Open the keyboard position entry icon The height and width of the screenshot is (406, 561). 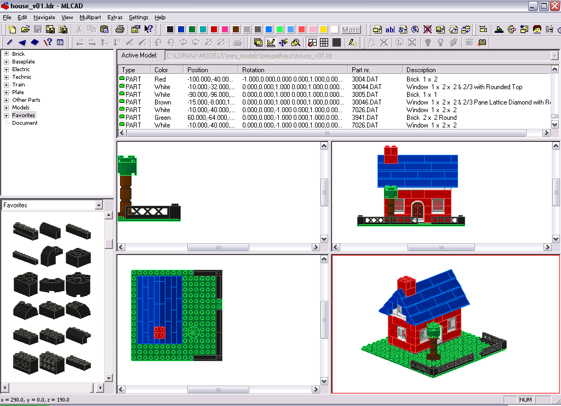pos(237,43)
